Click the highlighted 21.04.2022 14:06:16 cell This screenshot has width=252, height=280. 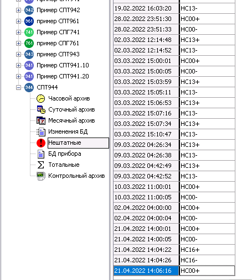pyautogui.click(x=146, y=271)
